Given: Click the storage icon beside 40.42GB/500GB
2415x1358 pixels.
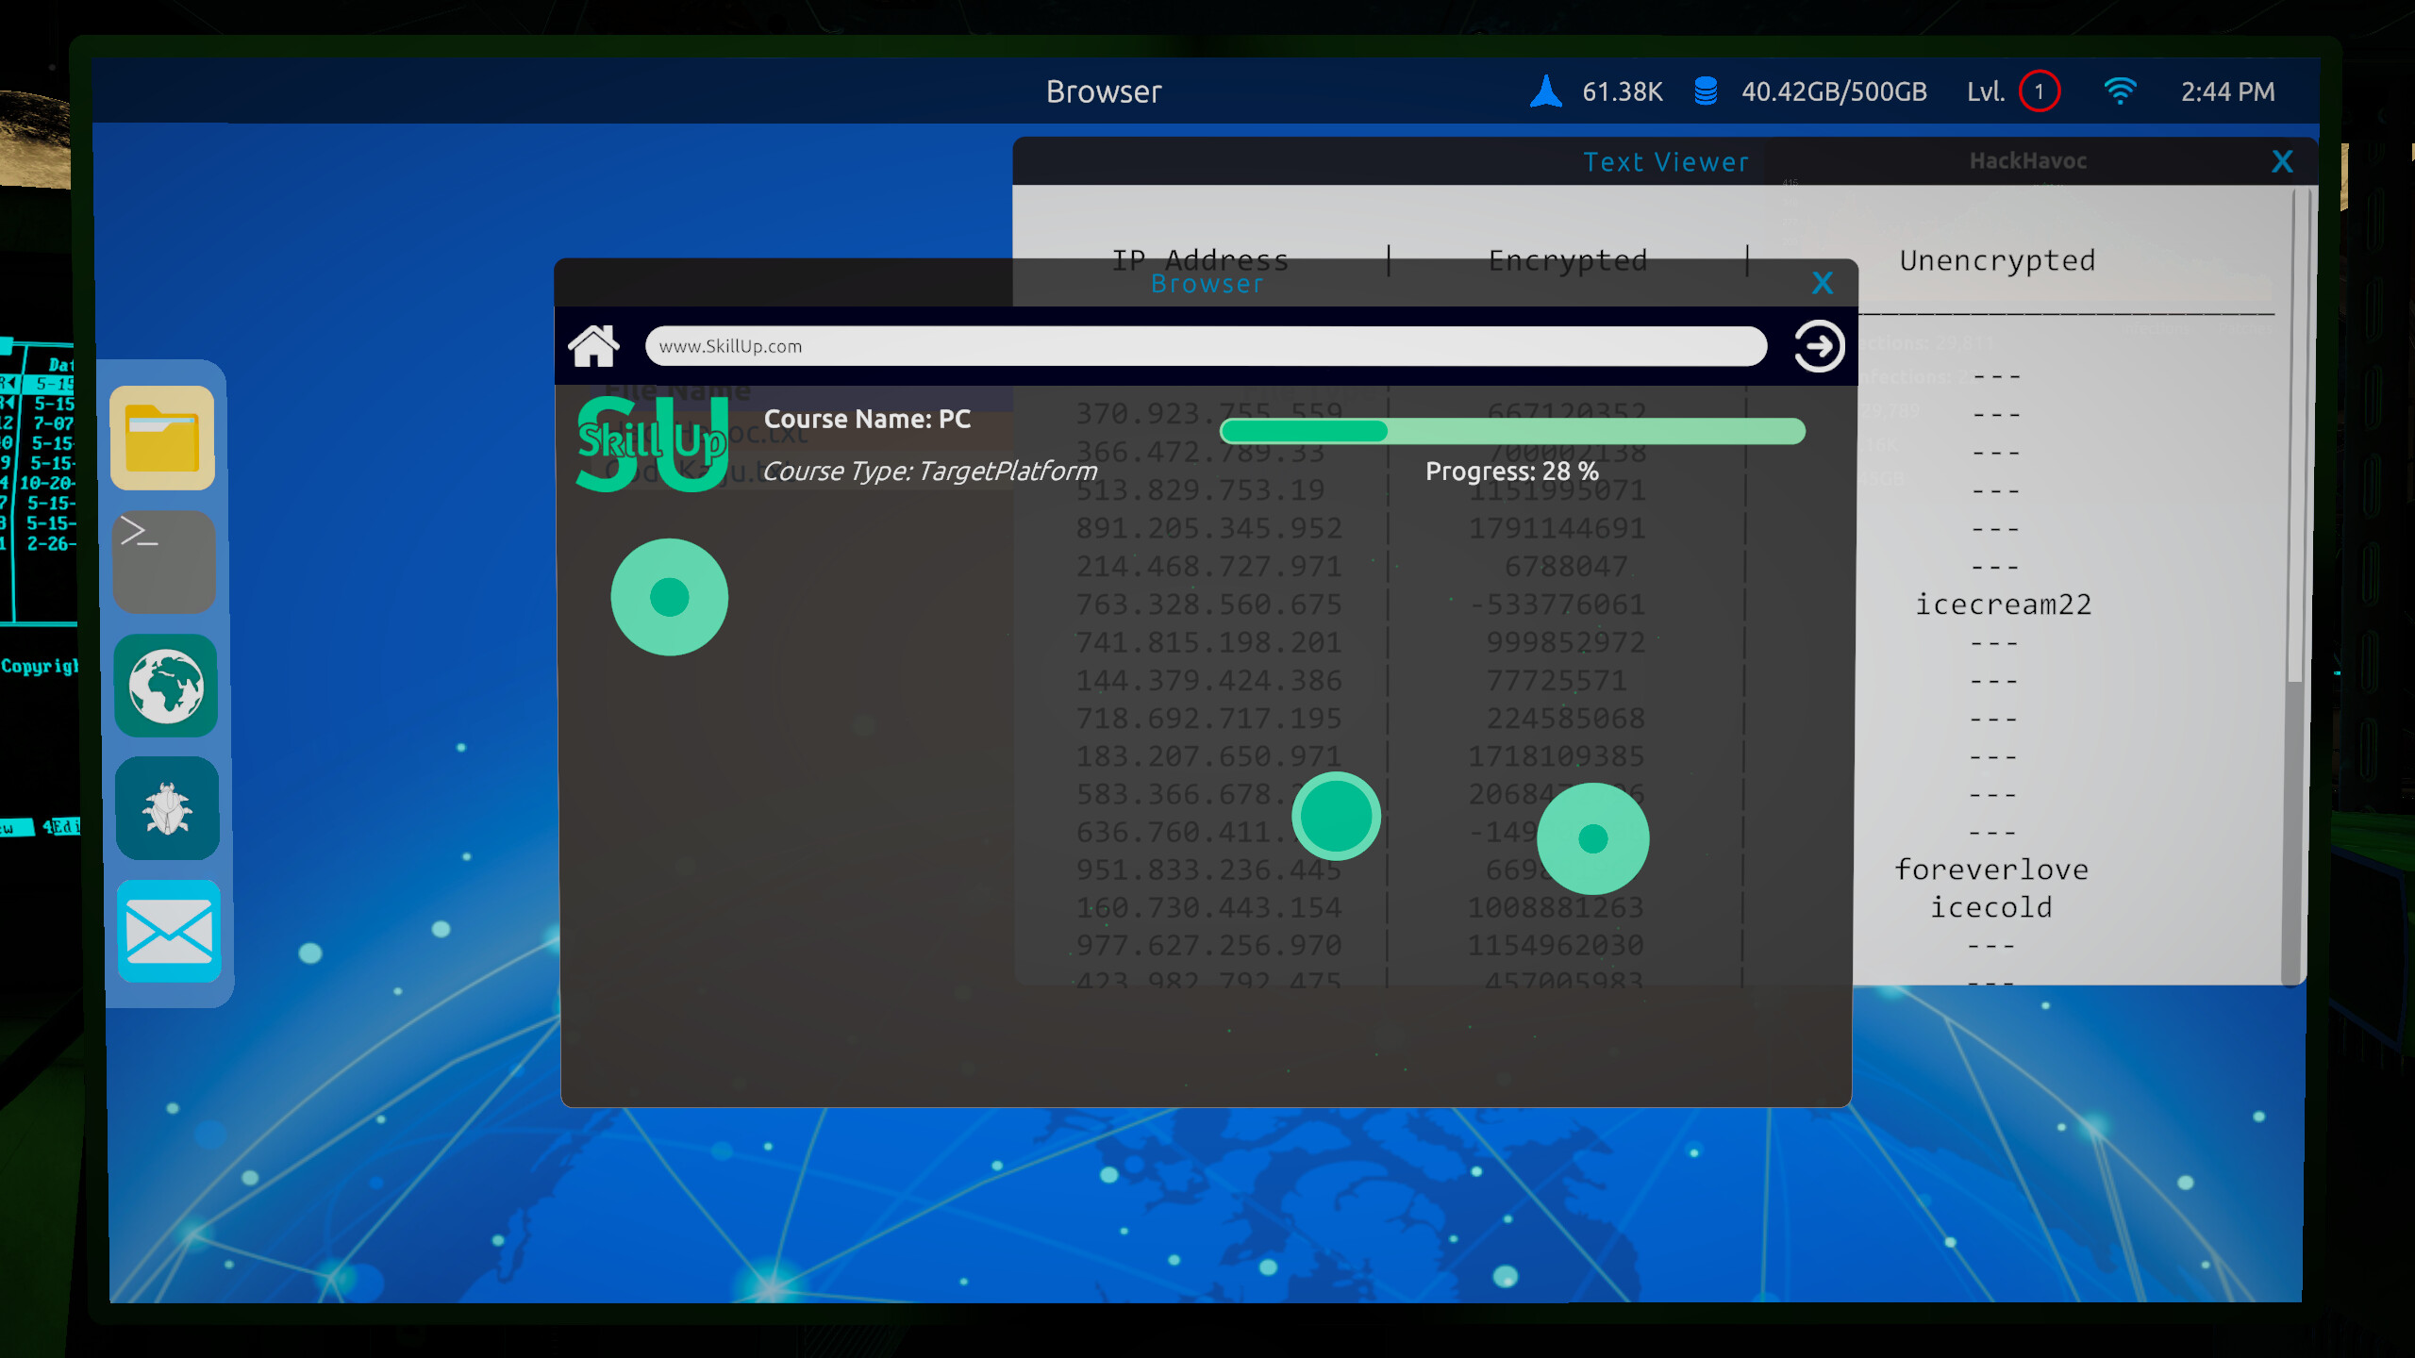Looking at the screenshot, I should tap(1706, 91).
